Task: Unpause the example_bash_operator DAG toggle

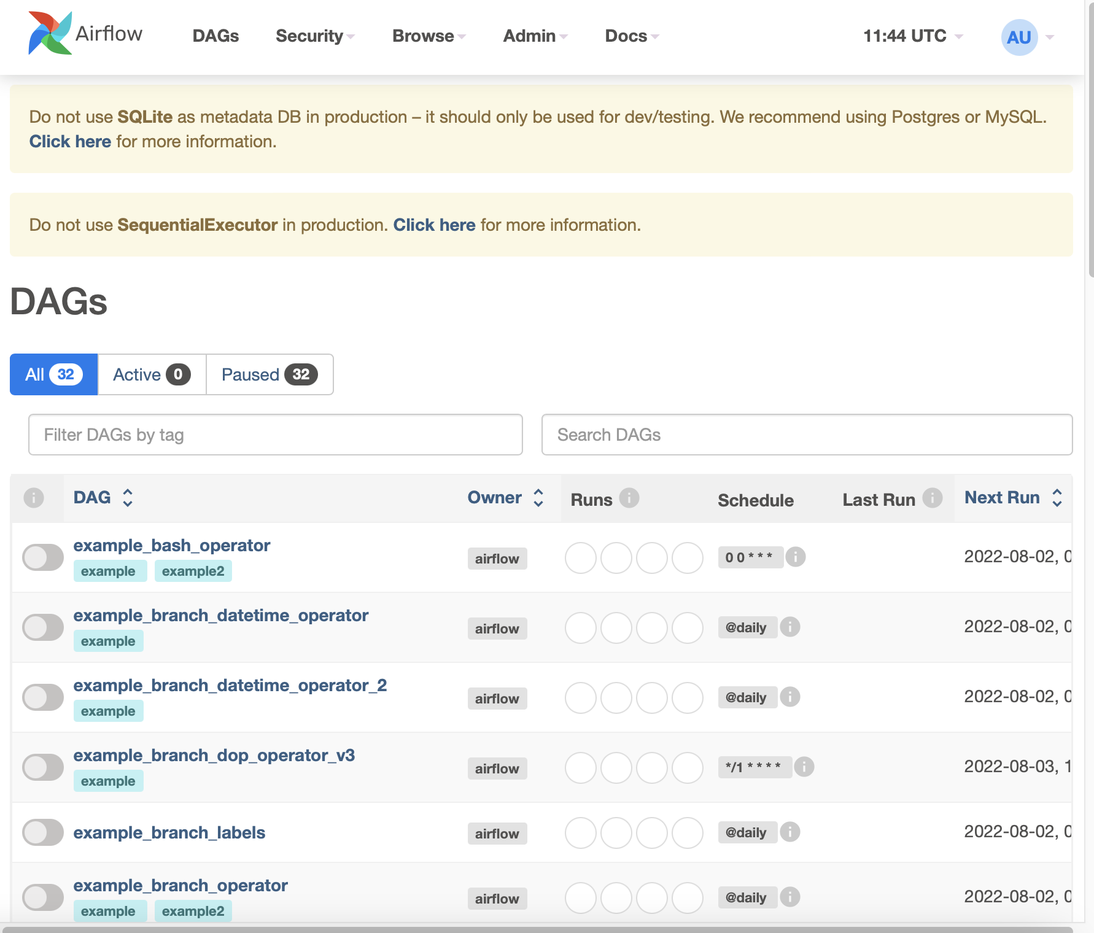Action: [x=43, y=557]
